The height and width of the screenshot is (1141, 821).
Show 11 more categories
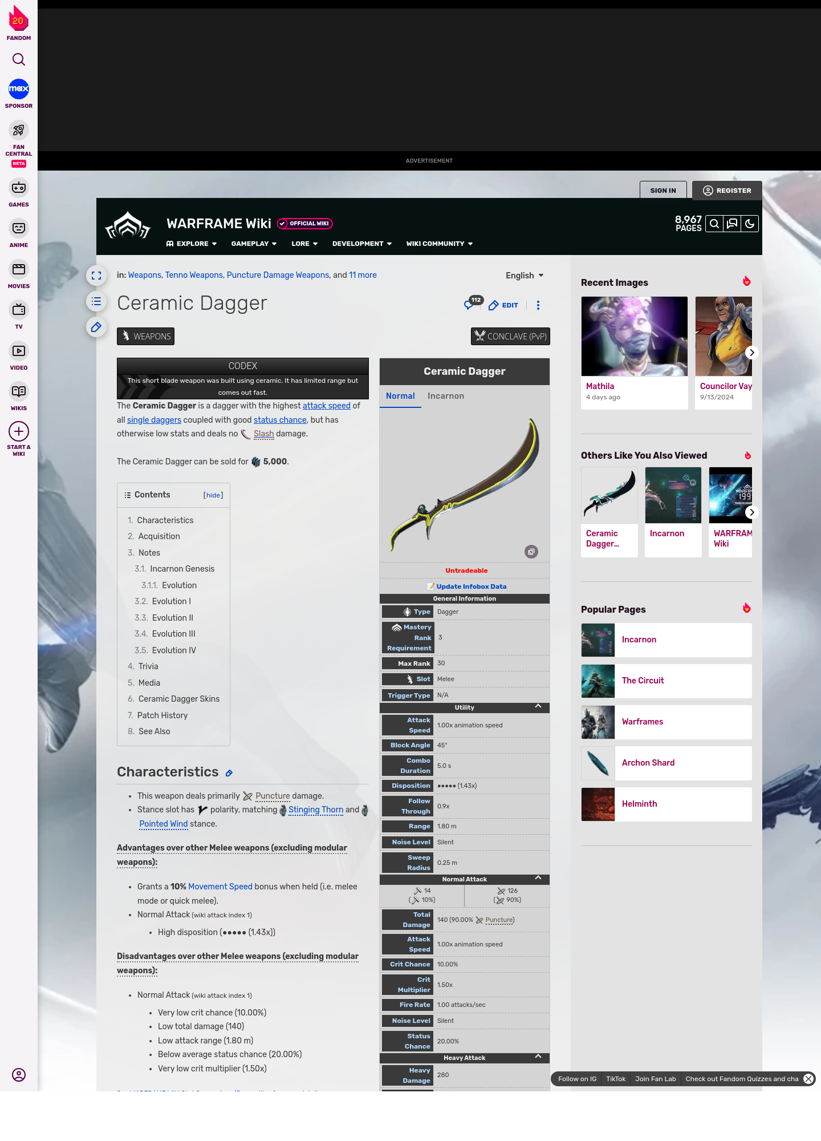(363, 275)
